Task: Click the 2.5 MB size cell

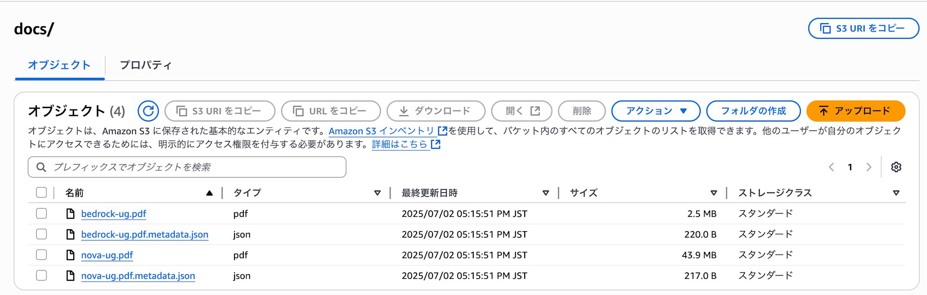Action: [x=702, y=214]
